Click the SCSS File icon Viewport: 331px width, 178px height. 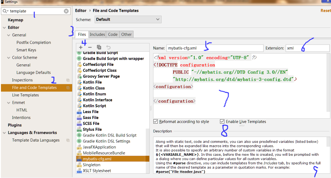79,123
